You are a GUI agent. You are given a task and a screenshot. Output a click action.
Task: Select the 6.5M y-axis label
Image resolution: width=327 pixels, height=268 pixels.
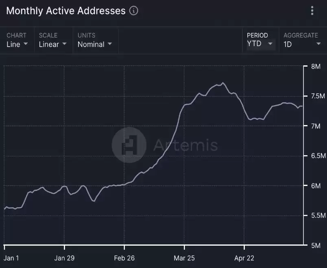click(x=318, y=156)
